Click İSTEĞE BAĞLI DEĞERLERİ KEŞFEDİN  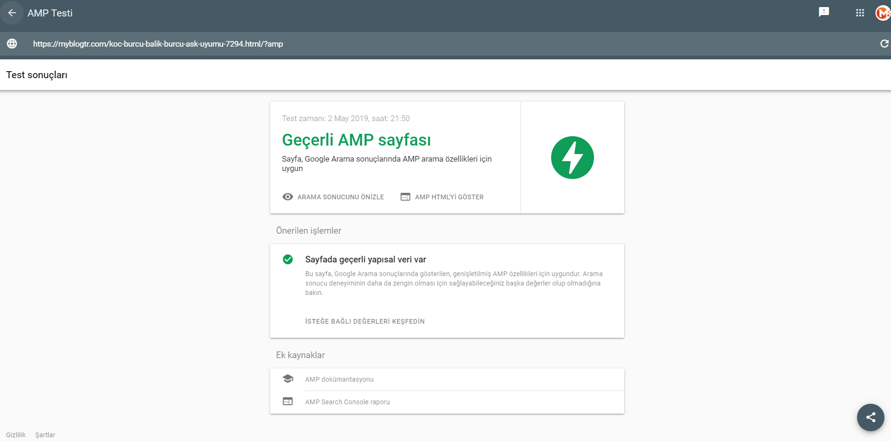(x=365, y=321)
